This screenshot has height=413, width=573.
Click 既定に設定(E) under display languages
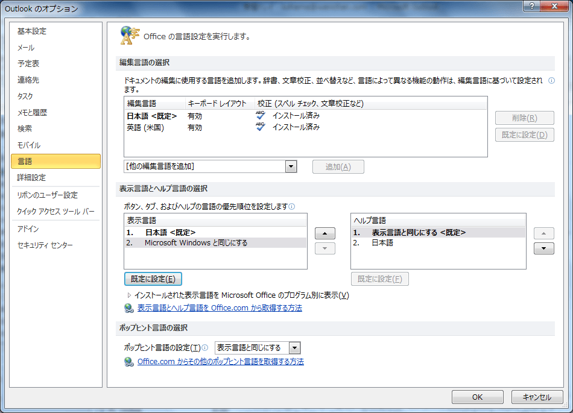153,279
